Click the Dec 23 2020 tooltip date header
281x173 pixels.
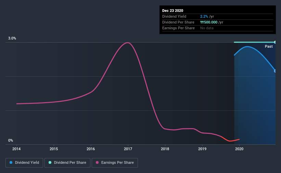[174, 11]
